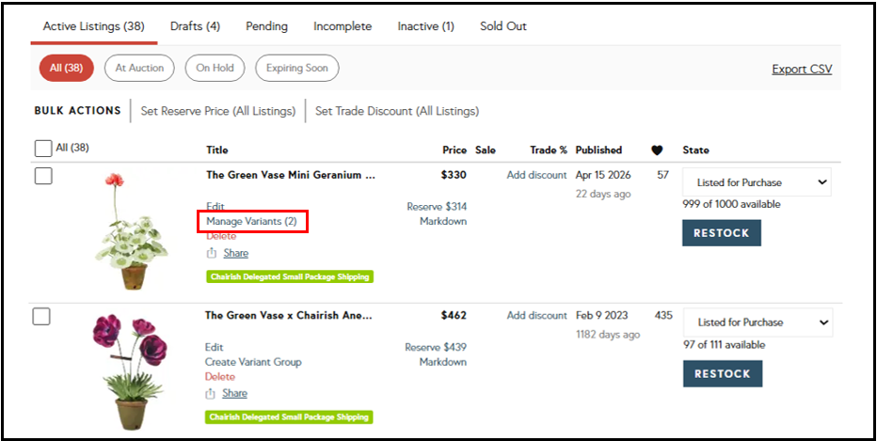Open the 'The Green Vase Mini Geranium' title
Viewport: 877px width, 441px height.
(x=291, y=175)
